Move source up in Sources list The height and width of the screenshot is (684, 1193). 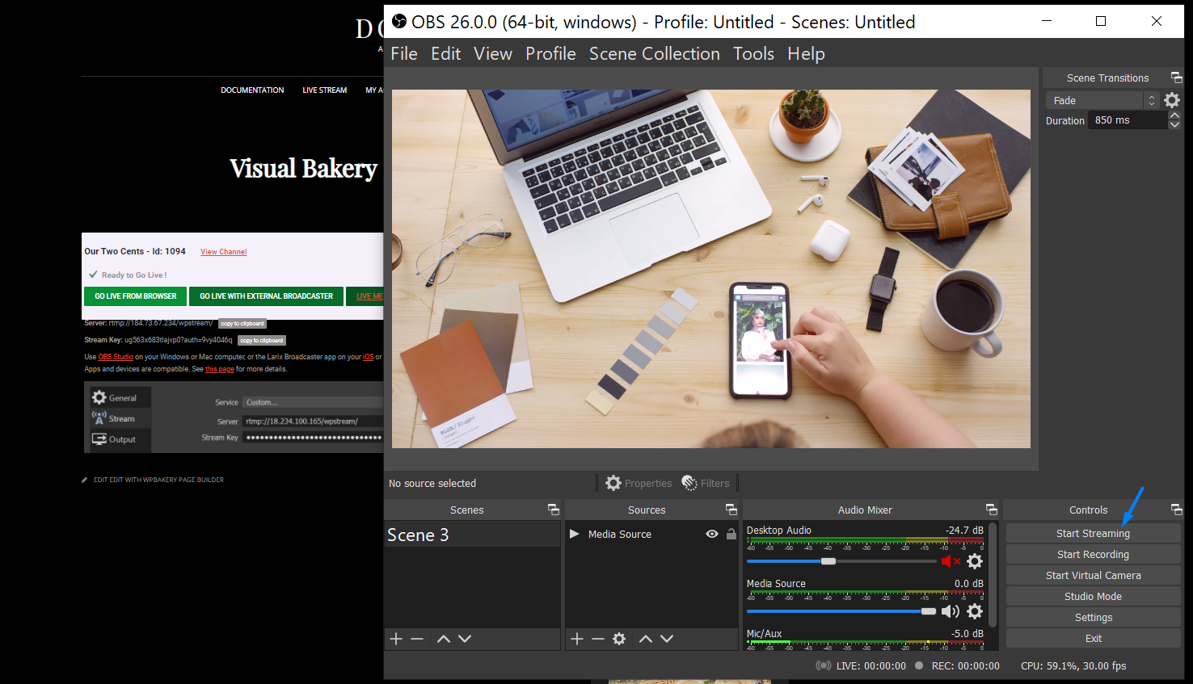646,639
